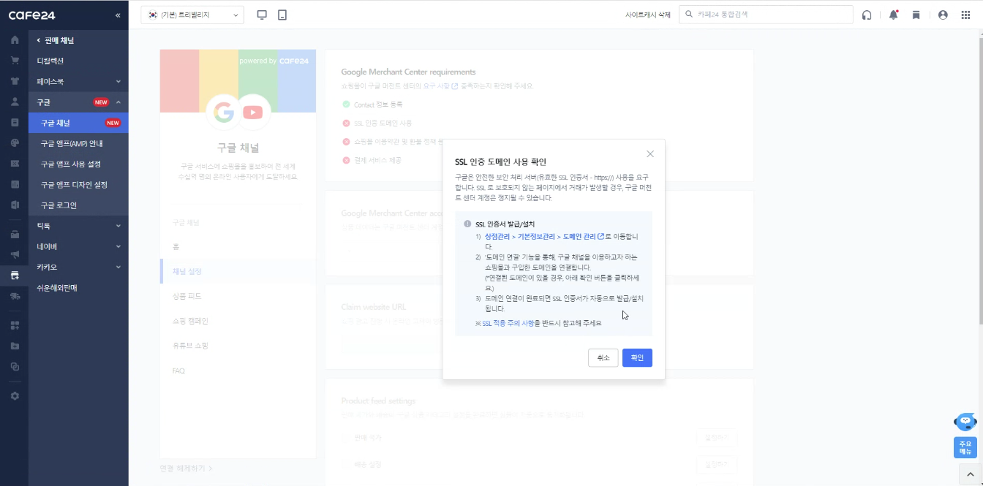Click 취소 button in SSL dialog

(x=603, y=358)
